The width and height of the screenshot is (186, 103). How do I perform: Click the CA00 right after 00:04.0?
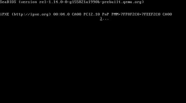point(76,14)
